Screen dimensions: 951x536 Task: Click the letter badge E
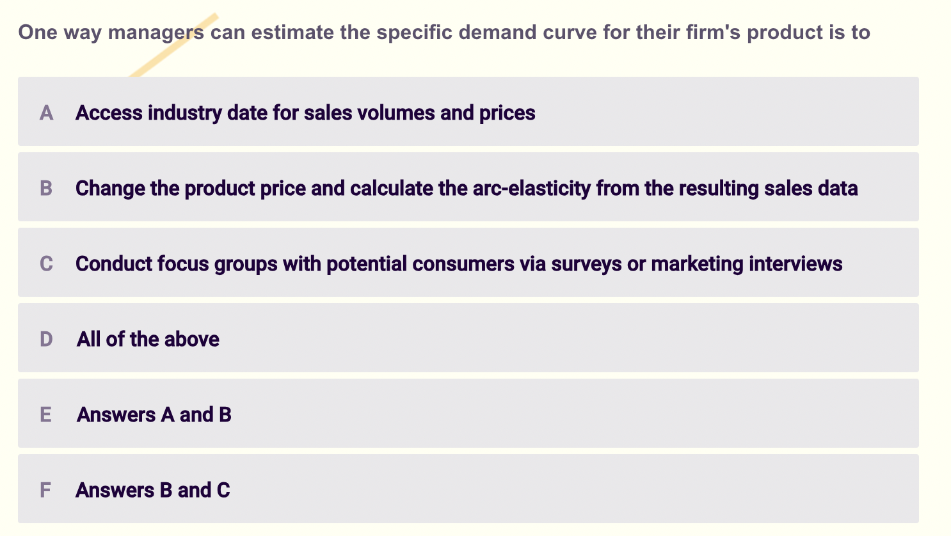click(46, 414)
